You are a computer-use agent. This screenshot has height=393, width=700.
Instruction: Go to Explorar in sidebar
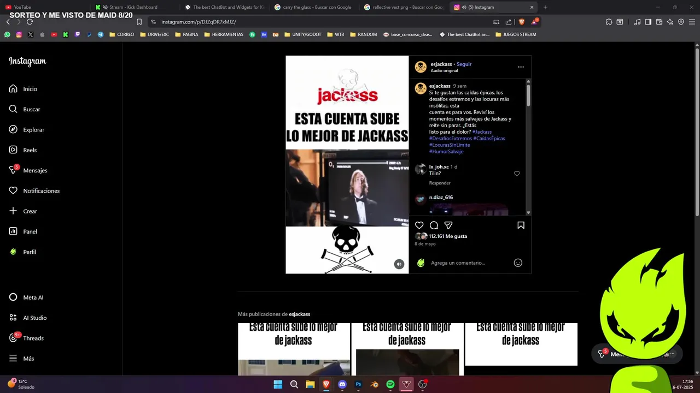pos(26,130)
